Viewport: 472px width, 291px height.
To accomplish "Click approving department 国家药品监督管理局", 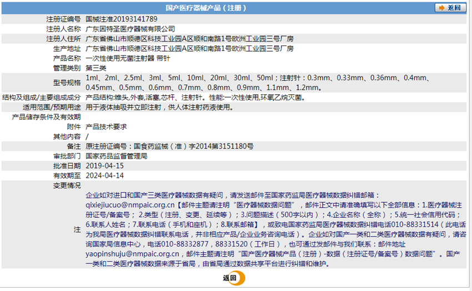I will (117, 156).
